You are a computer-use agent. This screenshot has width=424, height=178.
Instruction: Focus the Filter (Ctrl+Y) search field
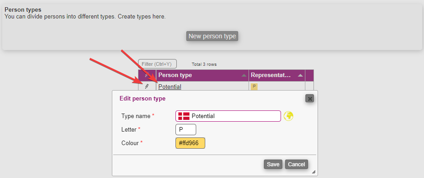tap(157, 64)
